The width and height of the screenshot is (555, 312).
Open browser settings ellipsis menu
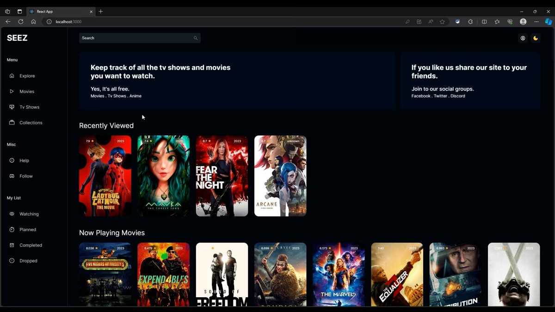(x=536, y=22)
